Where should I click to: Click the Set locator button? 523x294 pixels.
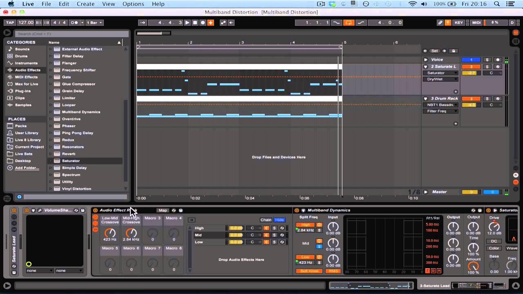point(434,51)
